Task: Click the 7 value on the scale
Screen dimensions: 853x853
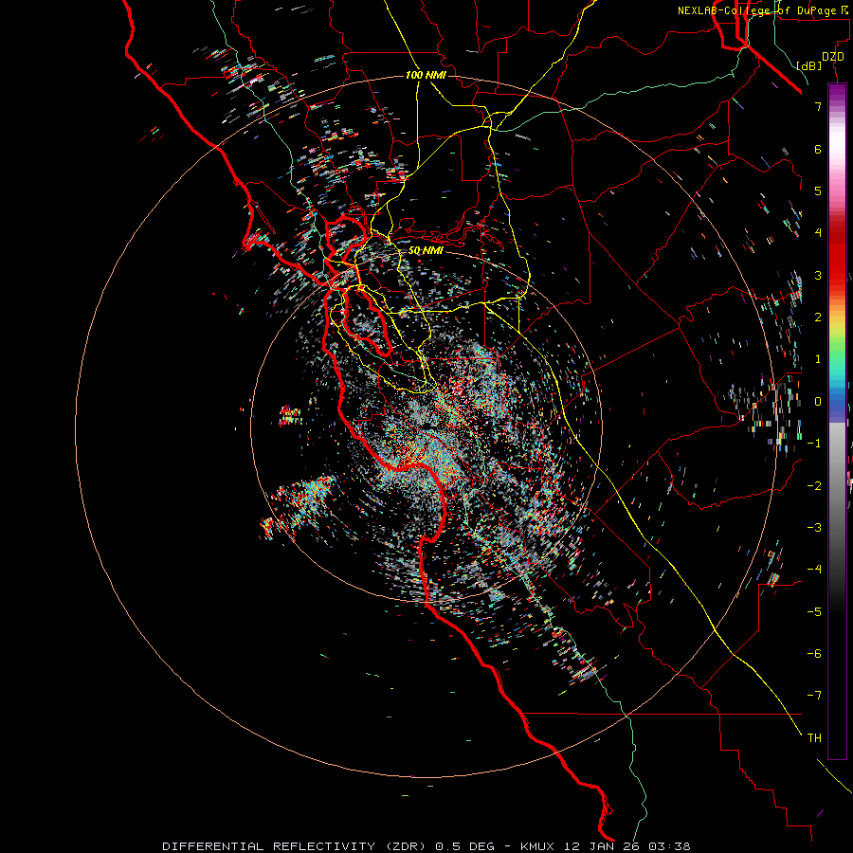Action: [x=818, y=106]
